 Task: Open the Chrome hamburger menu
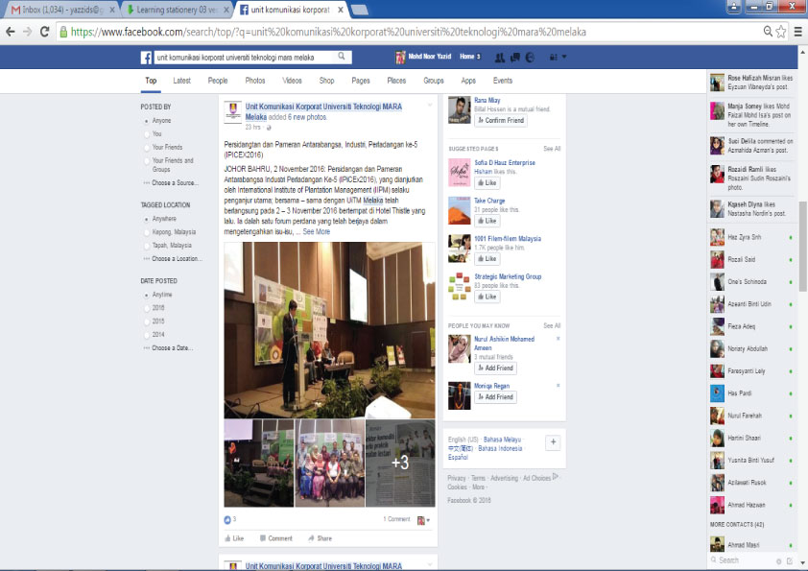[797, 32]
